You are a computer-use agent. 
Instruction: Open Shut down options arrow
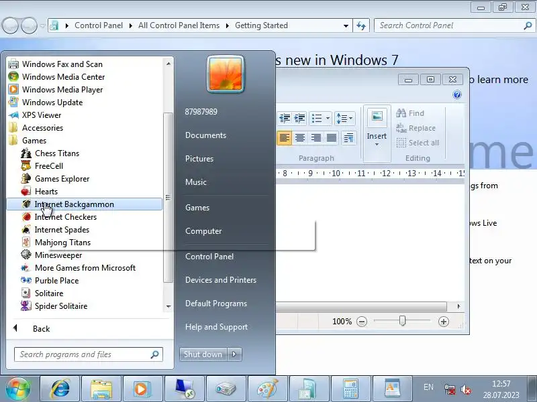pos(234,354)
